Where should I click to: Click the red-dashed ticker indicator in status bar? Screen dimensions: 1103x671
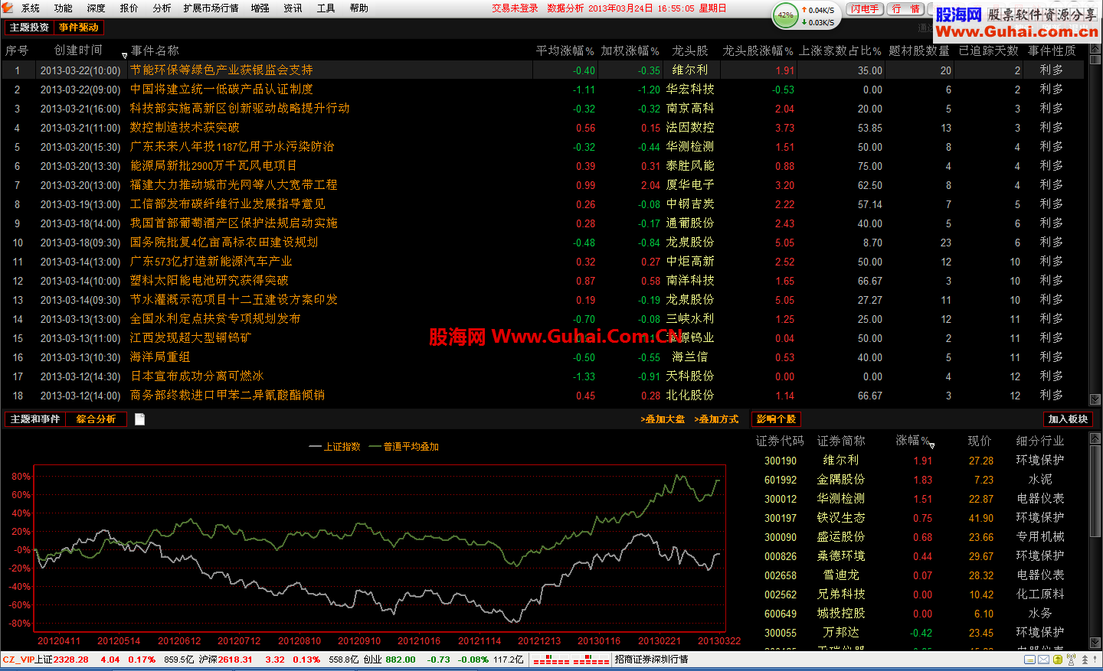click(571, 660)
